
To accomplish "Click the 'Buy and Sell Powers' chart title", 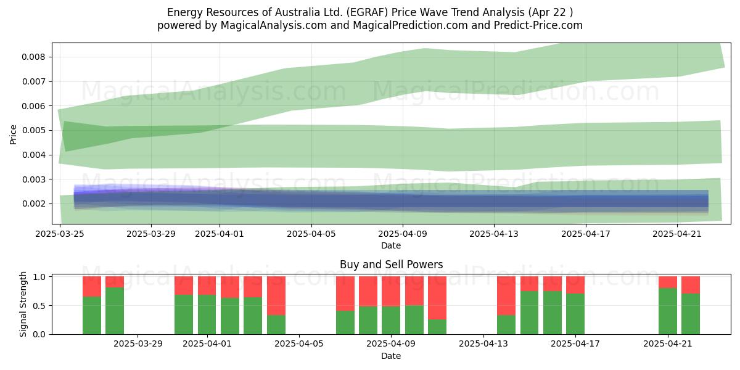I will coord(391,265).
